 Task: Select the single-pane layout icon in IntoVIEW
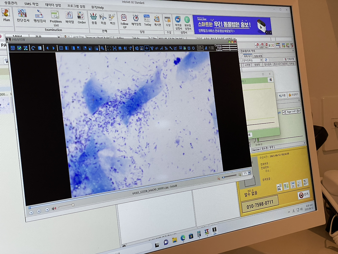[x=61, y=48]
